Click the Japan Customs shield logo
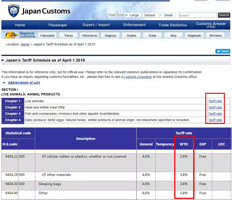 14,11
